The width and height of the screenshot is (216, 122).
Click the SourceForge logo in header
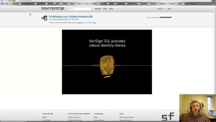click(x=53, y=8)
